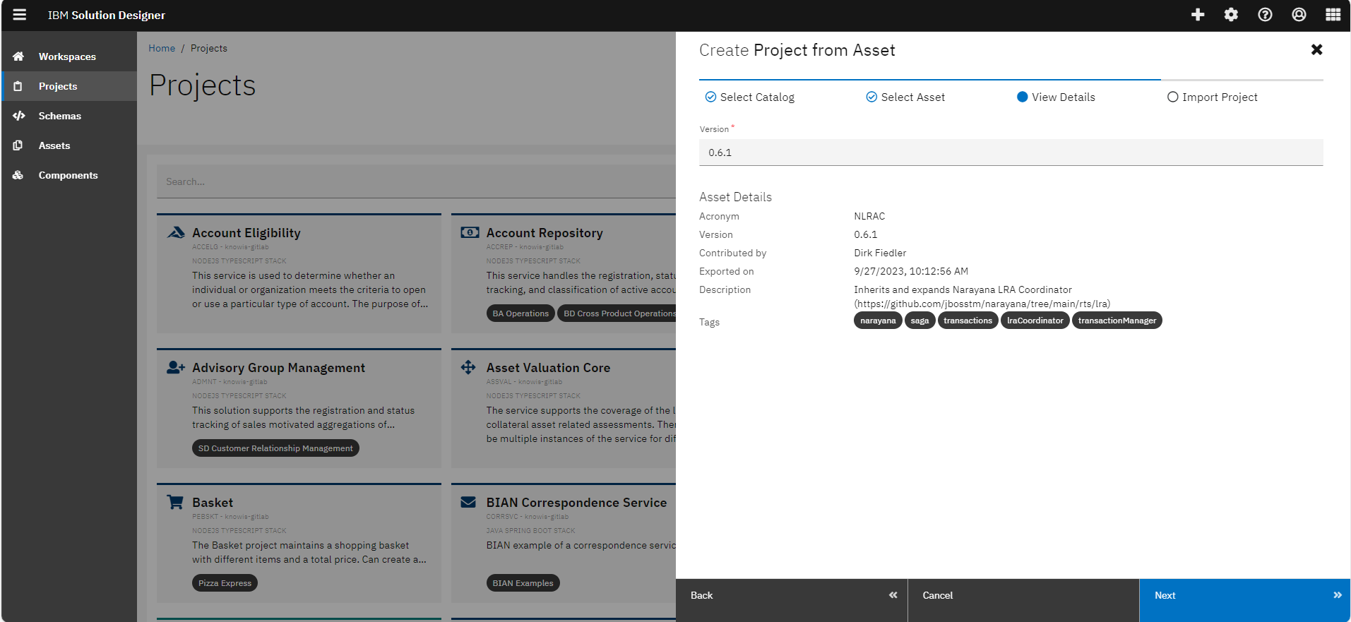
Task: Go to the Select Asset step
Action: [905, 97]
